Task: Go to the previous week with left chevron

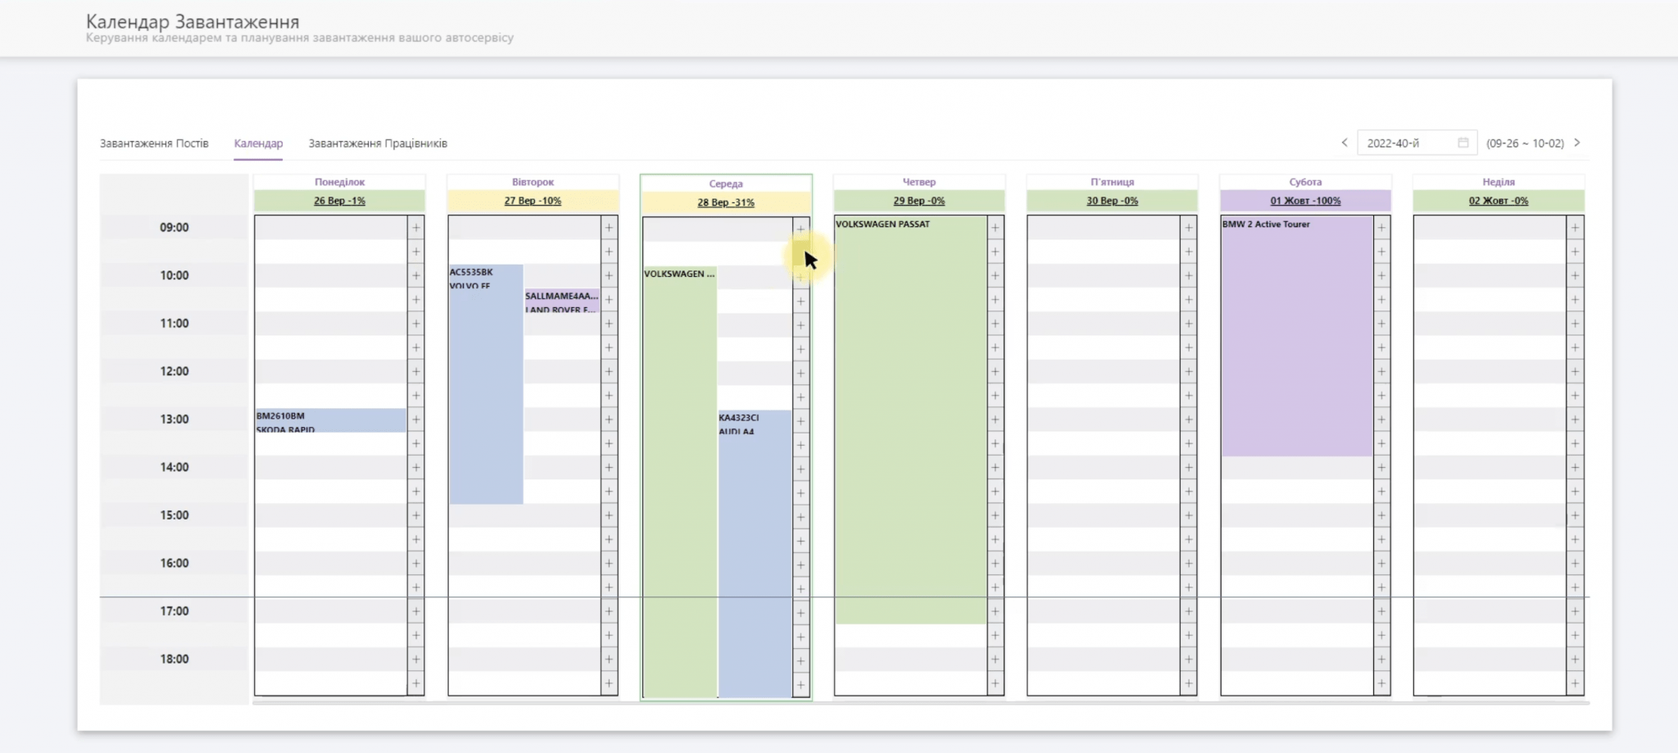Action: pyautogui.click(x=1345, y=143)
